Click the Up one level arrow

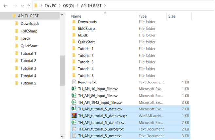(29, 6)
